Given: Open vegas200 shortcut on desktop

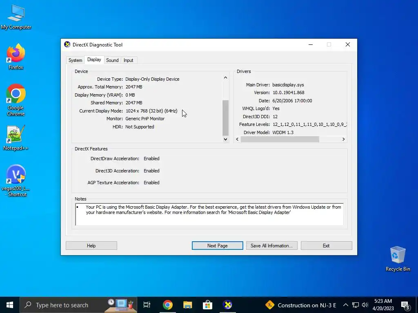Looking at the screenshot, I should point(16,181).
